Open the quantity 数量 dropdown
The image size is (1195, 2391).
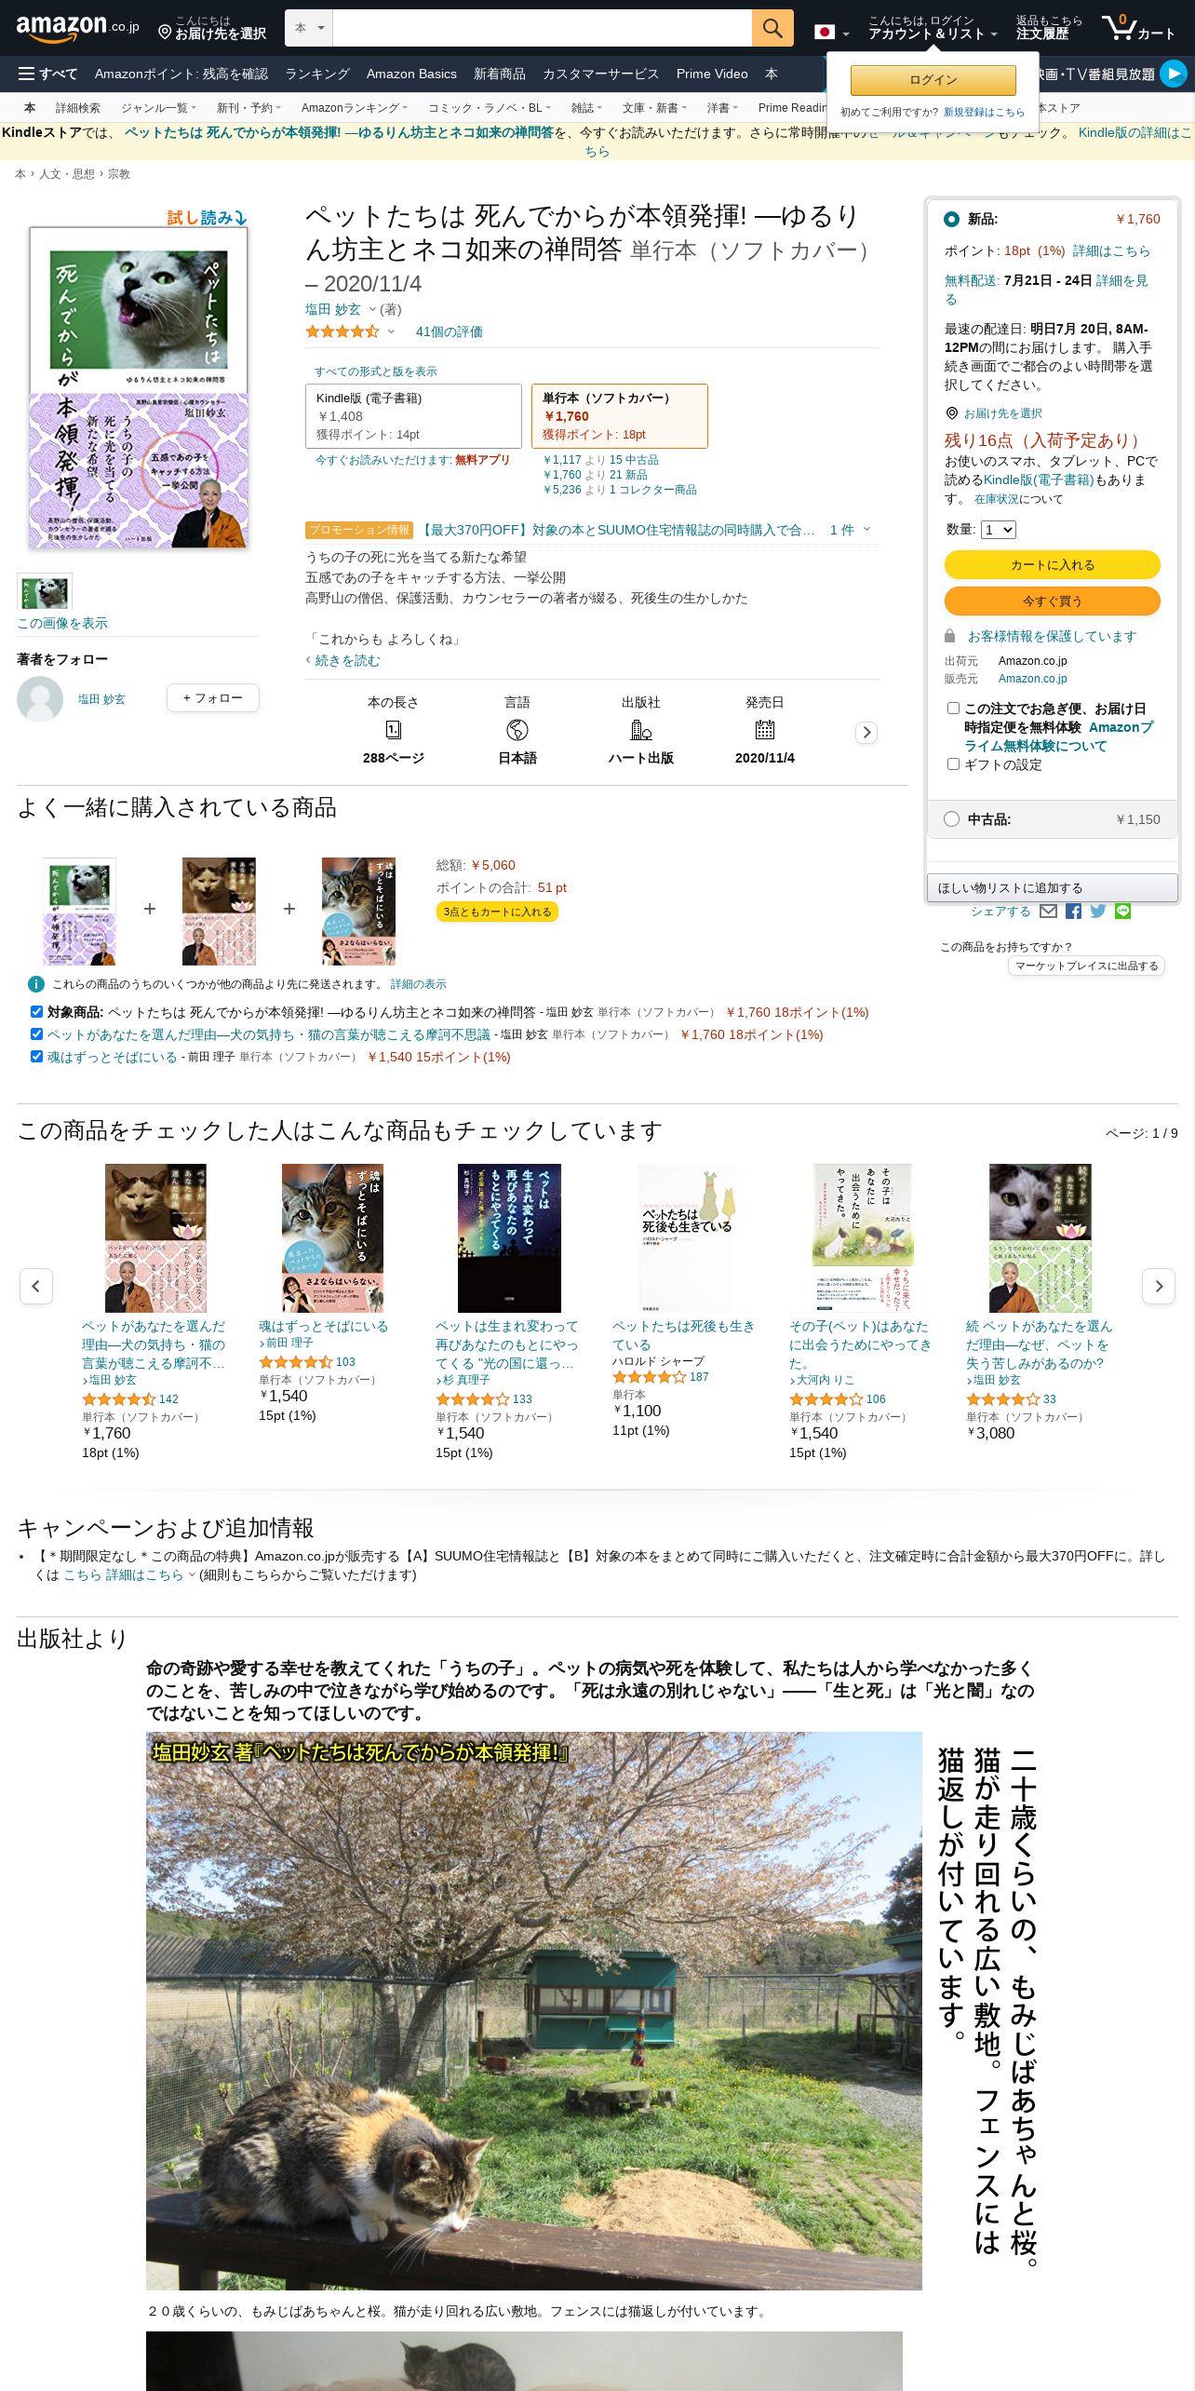pyautogui.click(x=999, y=530)
